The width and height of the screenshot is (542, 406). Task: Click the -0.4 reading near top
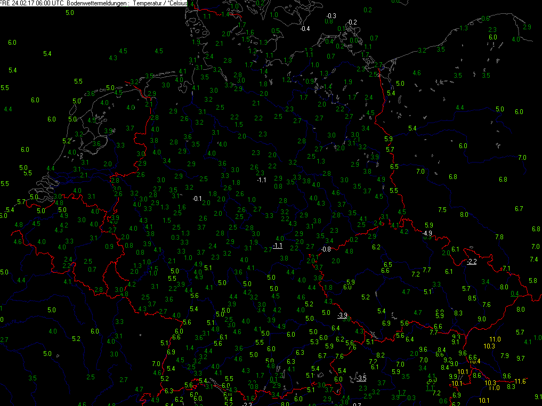(x=305, y=28)
